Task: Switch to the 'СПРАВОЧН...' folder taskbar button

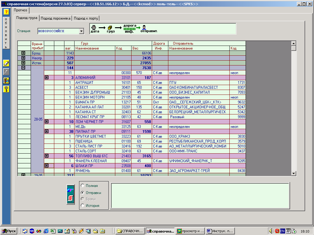Action: point(130,231)
